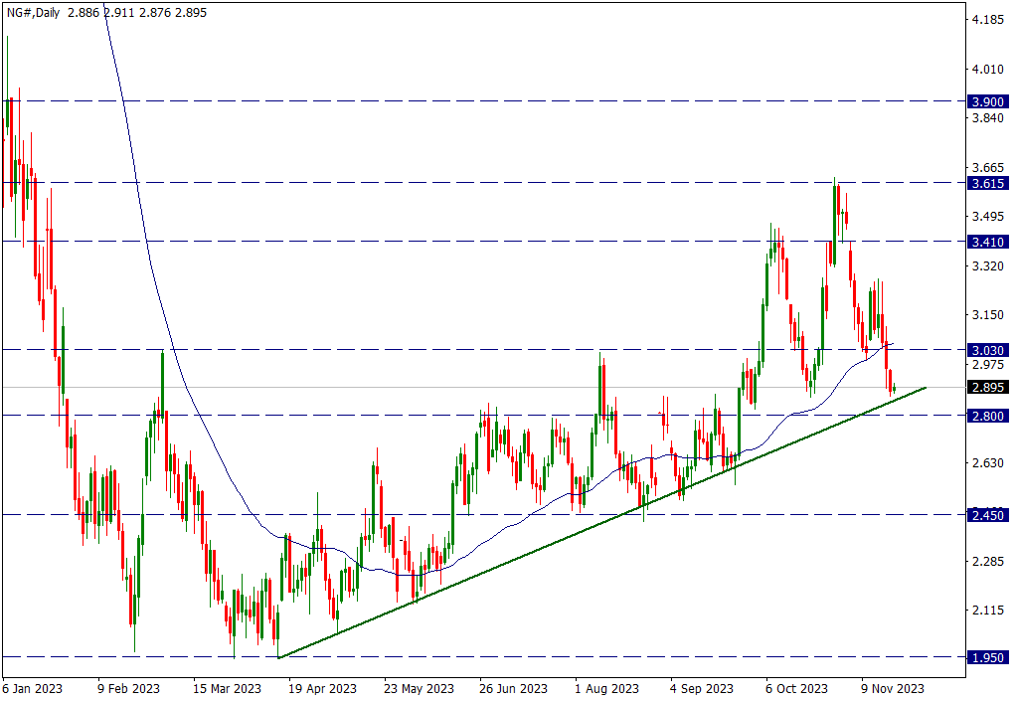Click the 3.840 price axis value
The image size is (1015, 701).
988,117
